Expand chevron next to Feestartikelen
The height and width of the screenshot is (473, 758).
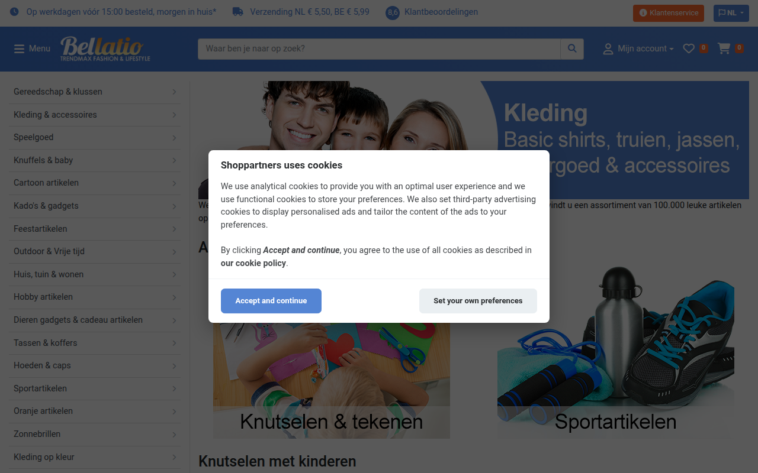pyautogui.click(x=174, y=229)
